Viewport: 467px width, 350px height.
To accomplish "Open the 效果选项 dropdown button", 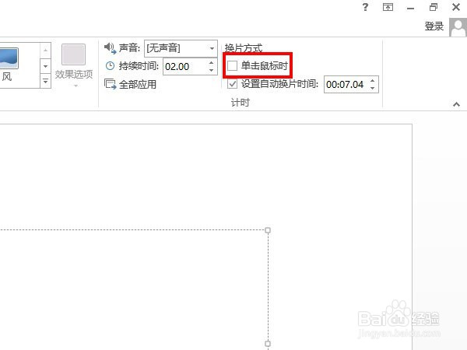I will click(74, 66).
